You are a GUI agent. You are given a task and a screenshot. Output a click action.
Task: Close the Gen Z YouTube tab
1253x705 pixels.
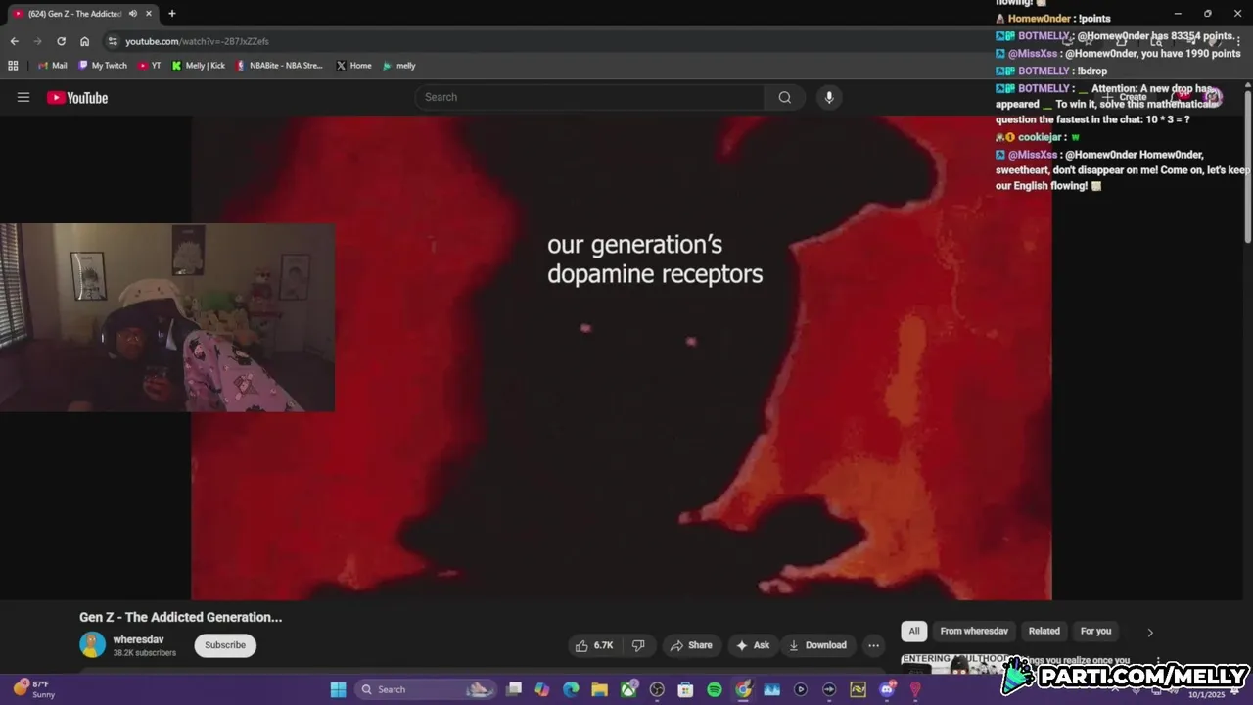tap(150, 14)
